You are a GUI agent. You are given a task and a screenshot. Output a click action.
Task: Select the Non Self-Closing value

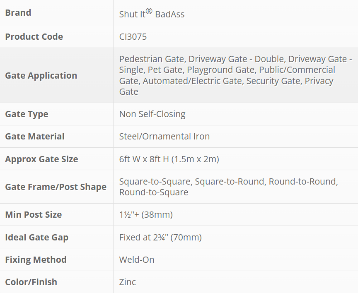[152, 114]
